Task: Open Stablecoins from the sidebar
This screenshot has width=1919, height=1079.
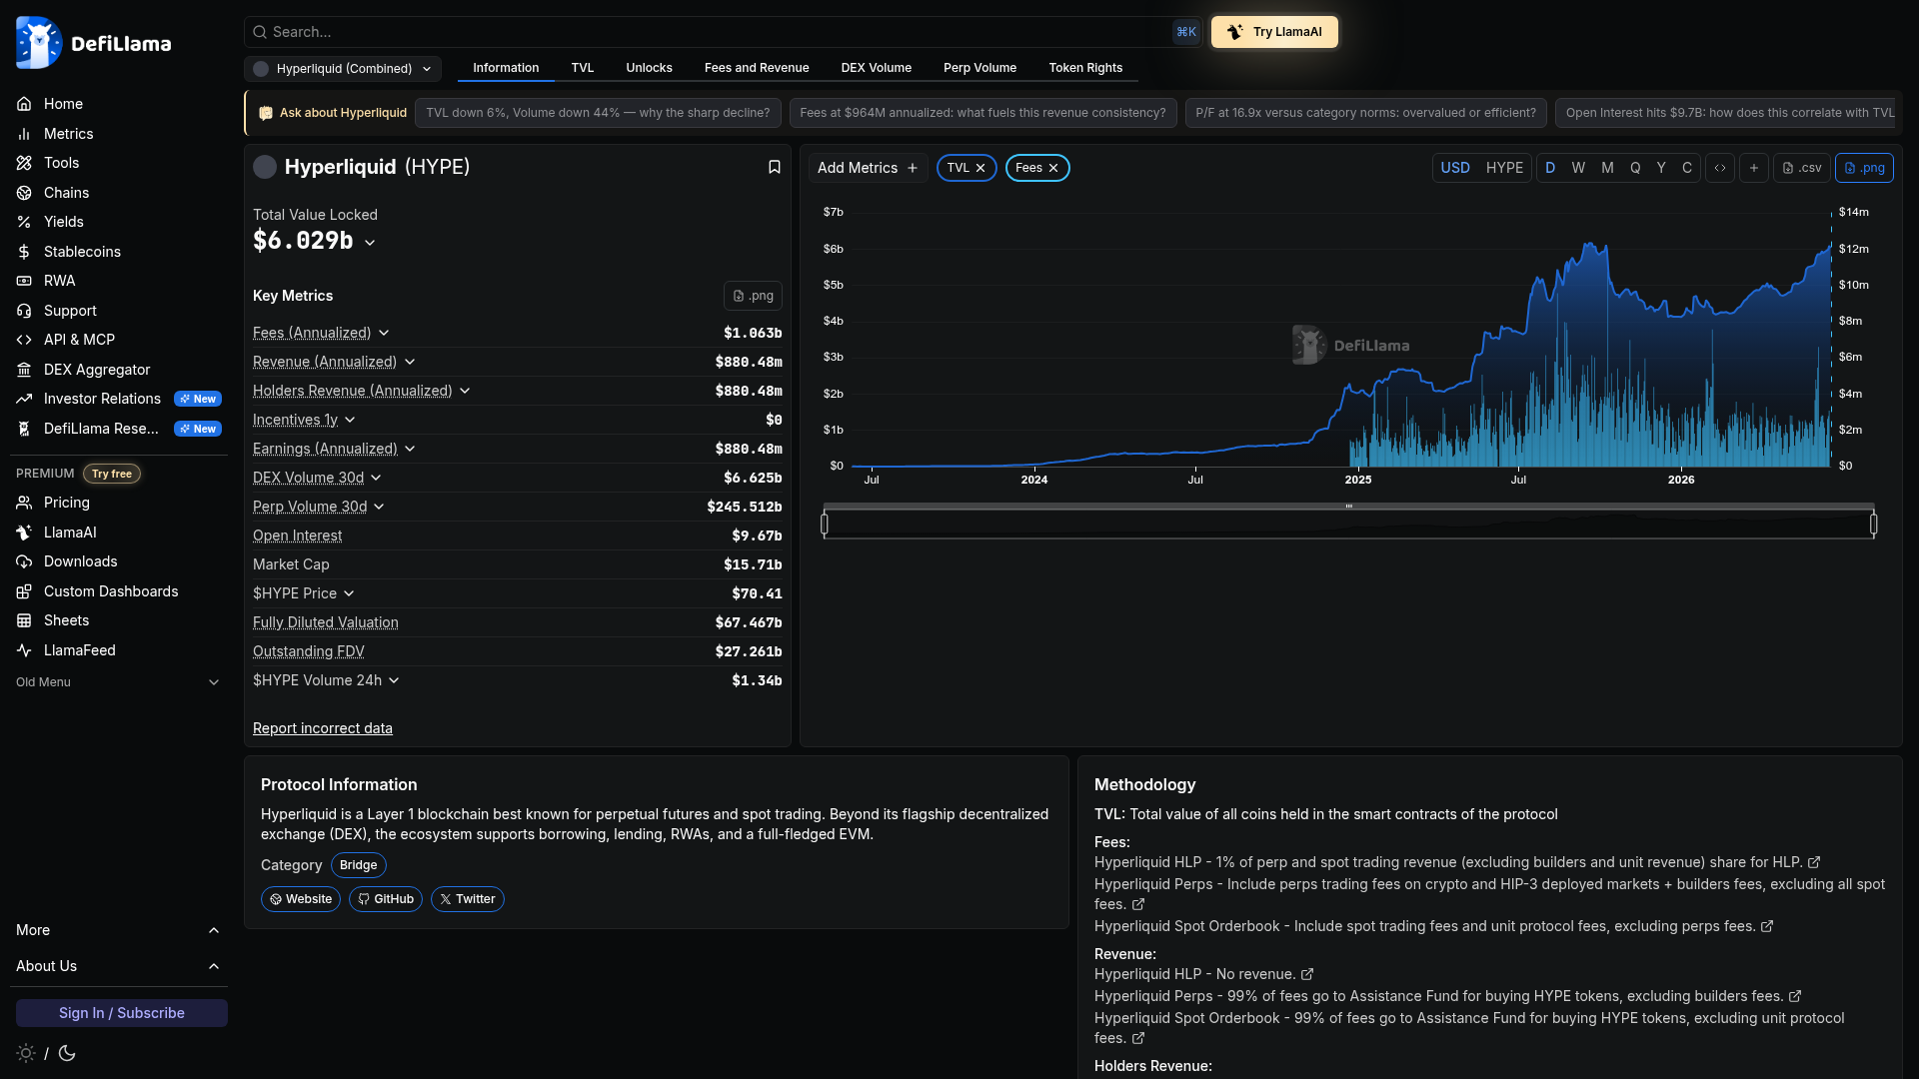Action: click(x=82, y=252)
